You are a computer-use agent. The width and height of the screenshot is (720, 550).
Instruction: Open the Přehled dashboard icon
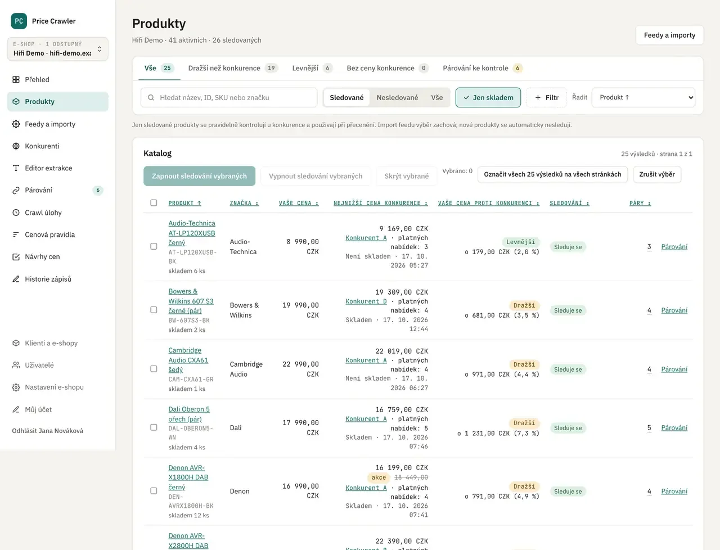(16, 80)
